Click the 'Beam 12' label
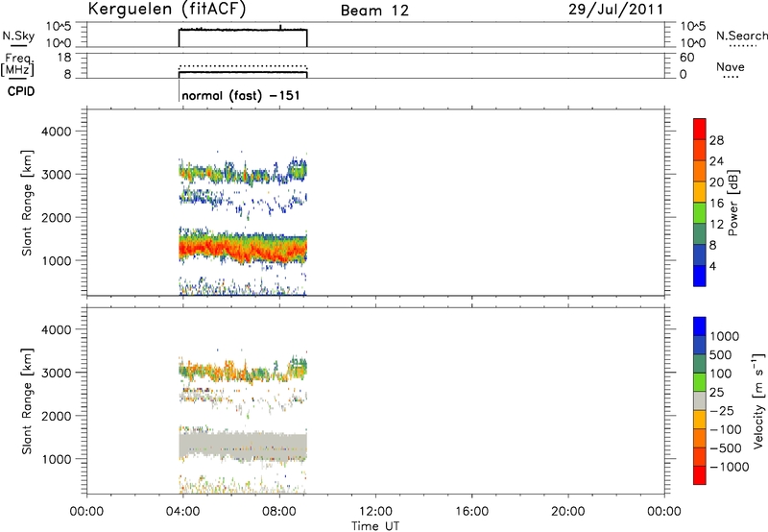The width and height of the screenshot is (768, 532). [x=374, y=11]
